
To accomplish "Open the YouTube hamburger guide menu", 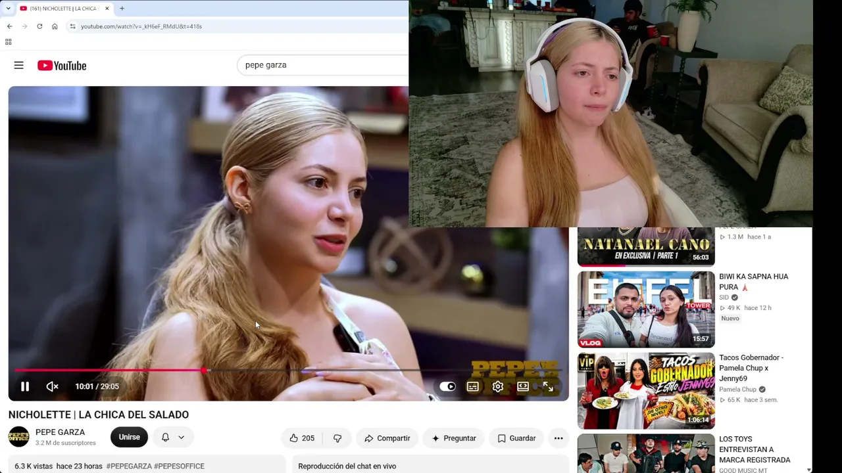I will pyautogui.click(x=19, y=66).
